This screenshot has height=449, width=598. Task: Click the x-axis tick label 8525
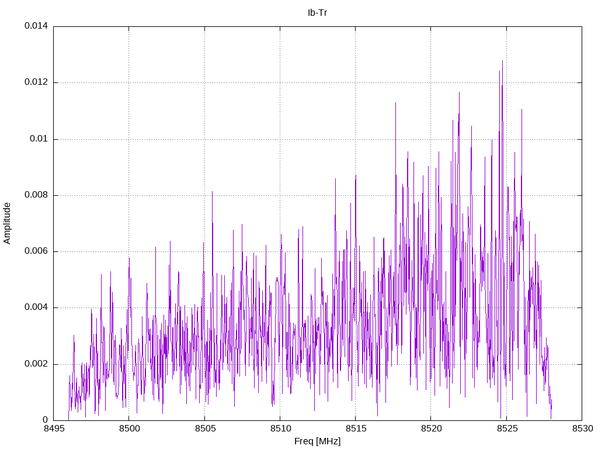pos(506,429)
